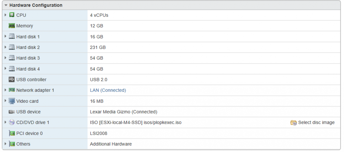Click the CD/DVD drive 1 disc icon
The image size is (344, 152).
click(x=12, y=122)
